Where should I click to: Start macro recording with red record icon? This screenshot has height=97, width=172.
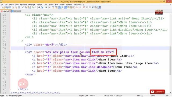84,7
